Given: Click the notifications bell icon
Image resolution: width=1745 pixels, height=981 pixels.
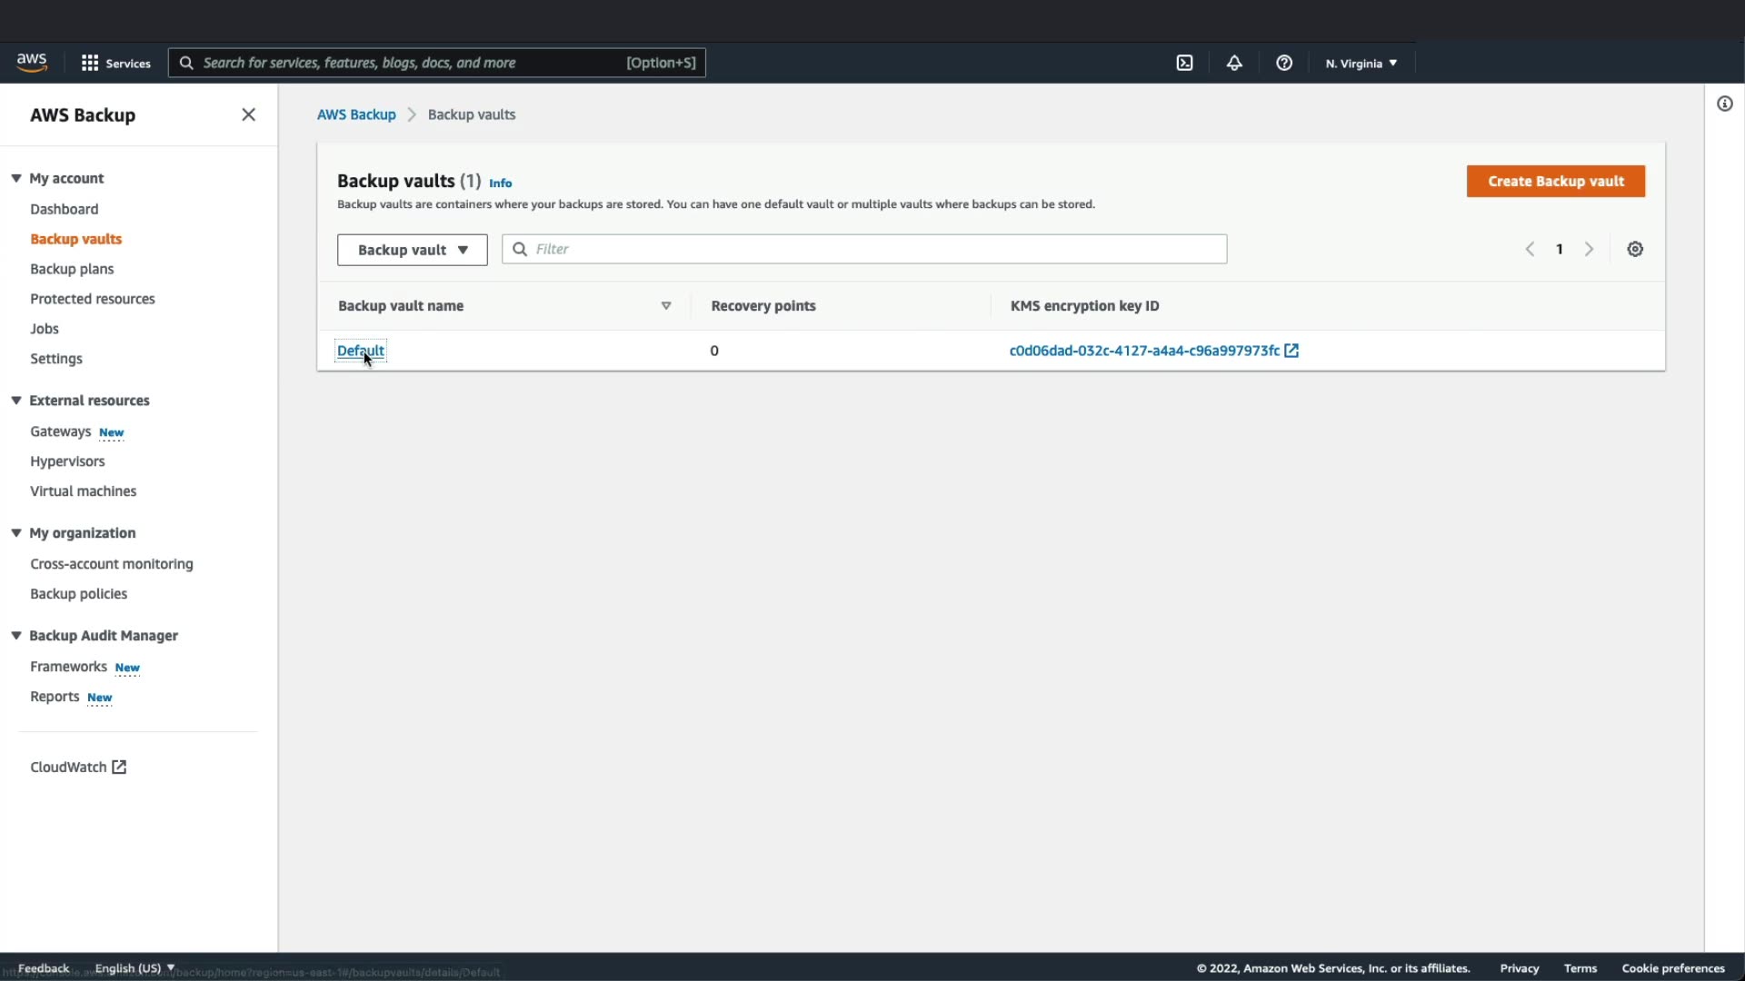Looking at the screenshot, I should [x=1234, y=63].
